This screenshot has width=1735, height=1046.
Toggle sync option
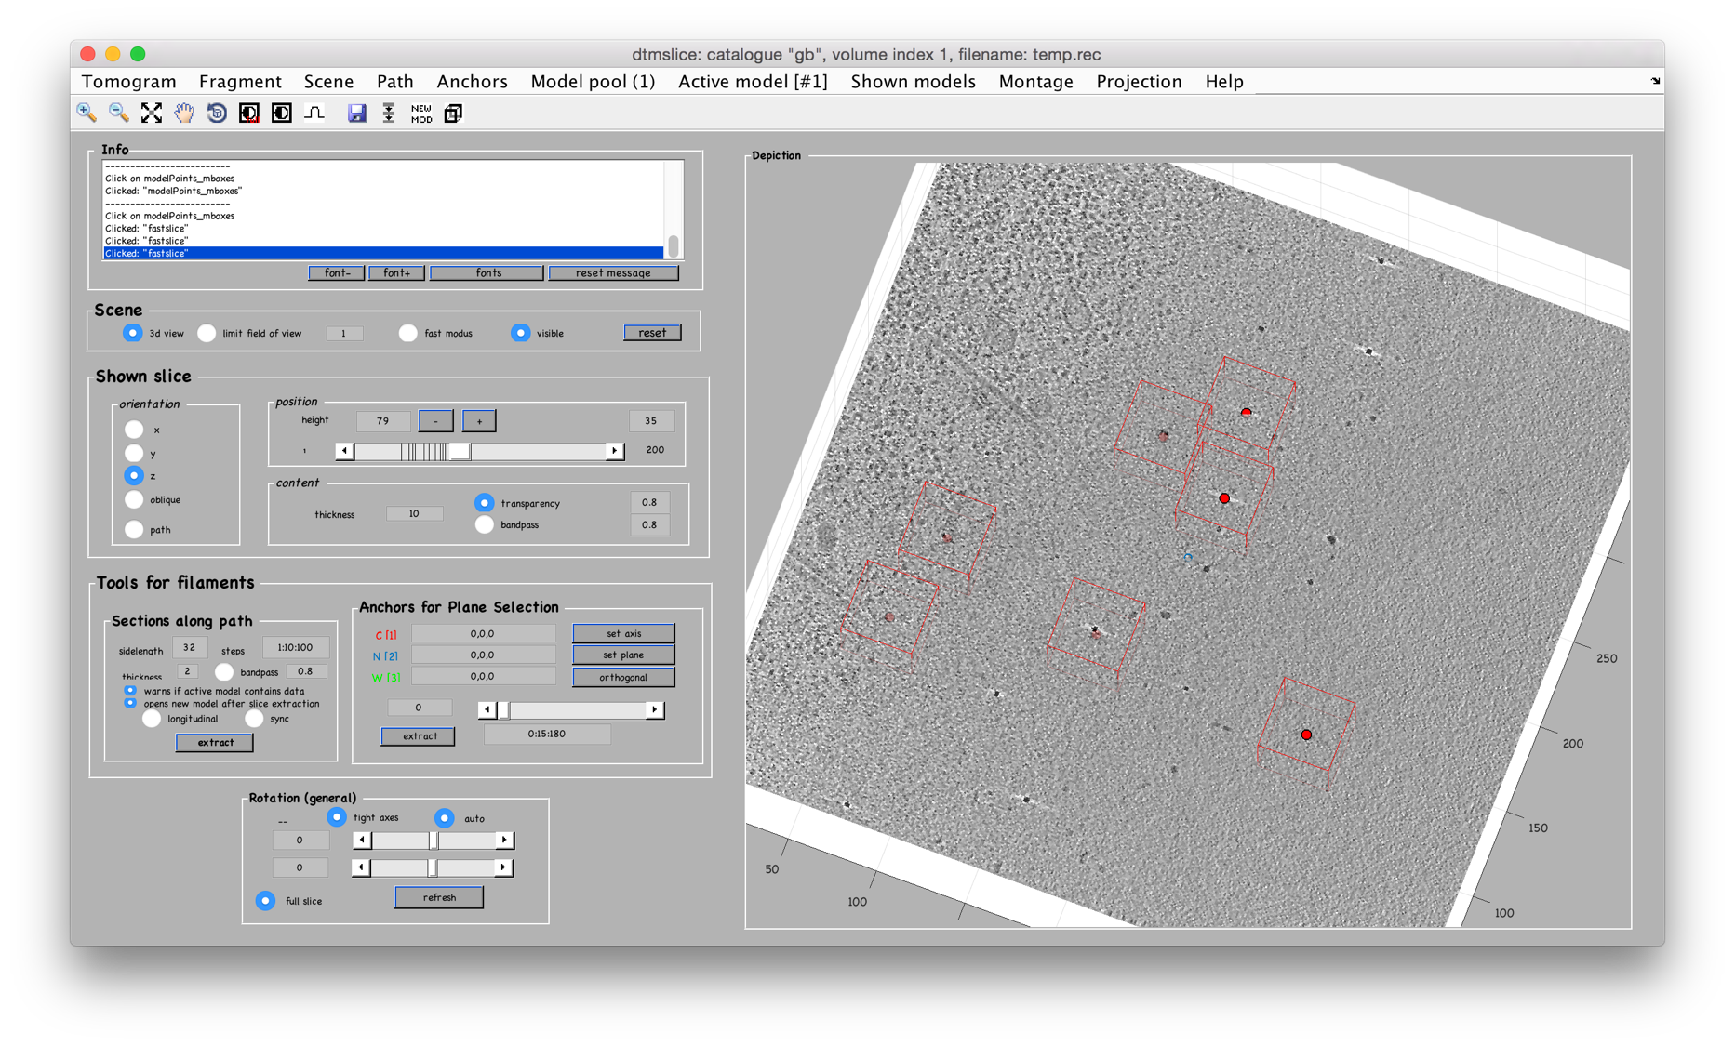(254, 719)
